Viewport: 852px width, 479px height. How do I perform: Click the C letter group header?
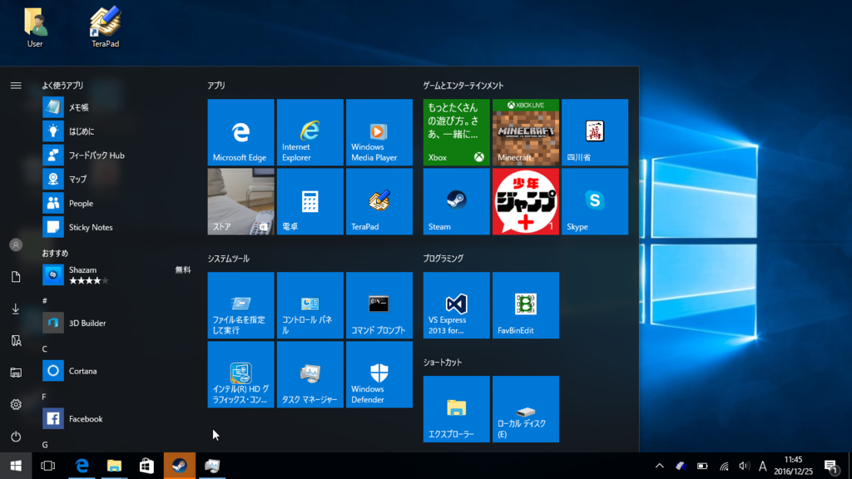(45, 348)
